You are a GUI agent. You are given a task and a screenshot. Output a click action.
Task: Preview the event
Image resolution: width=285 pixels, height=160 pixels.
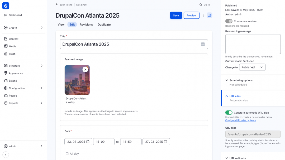[x=191, y=16]
